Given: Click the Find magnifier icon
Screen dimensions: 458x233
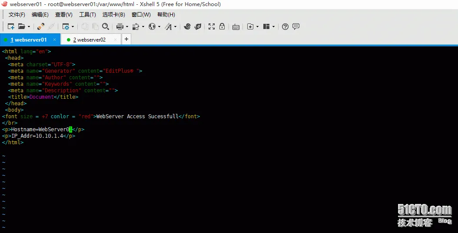Looking at the screenshot, I should point(106,26).
